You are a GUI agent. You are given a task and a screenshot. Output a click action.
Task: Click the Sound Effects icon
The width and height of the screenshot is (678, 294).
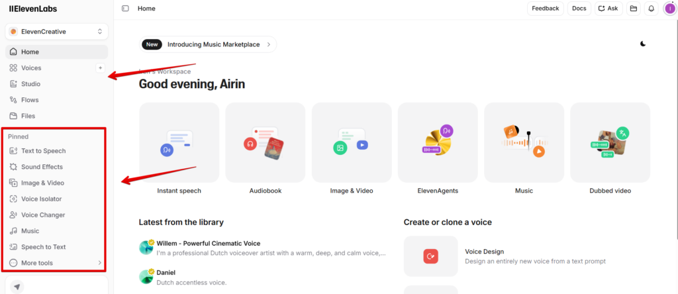pos(13,167)
